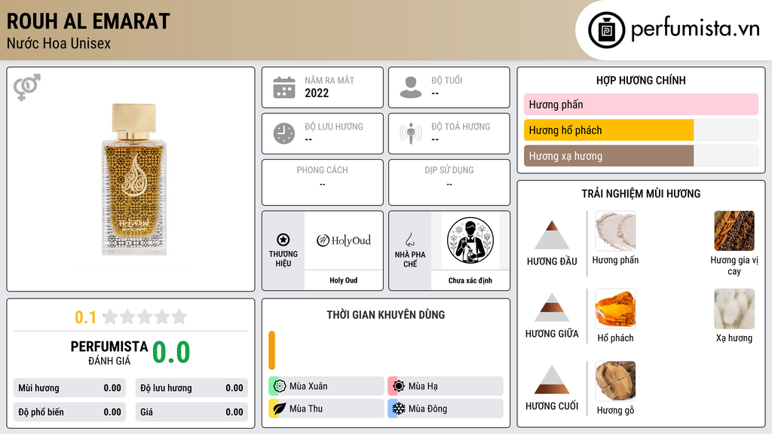Click the Mùa Xuân flower icon

(x=280, y=387)
